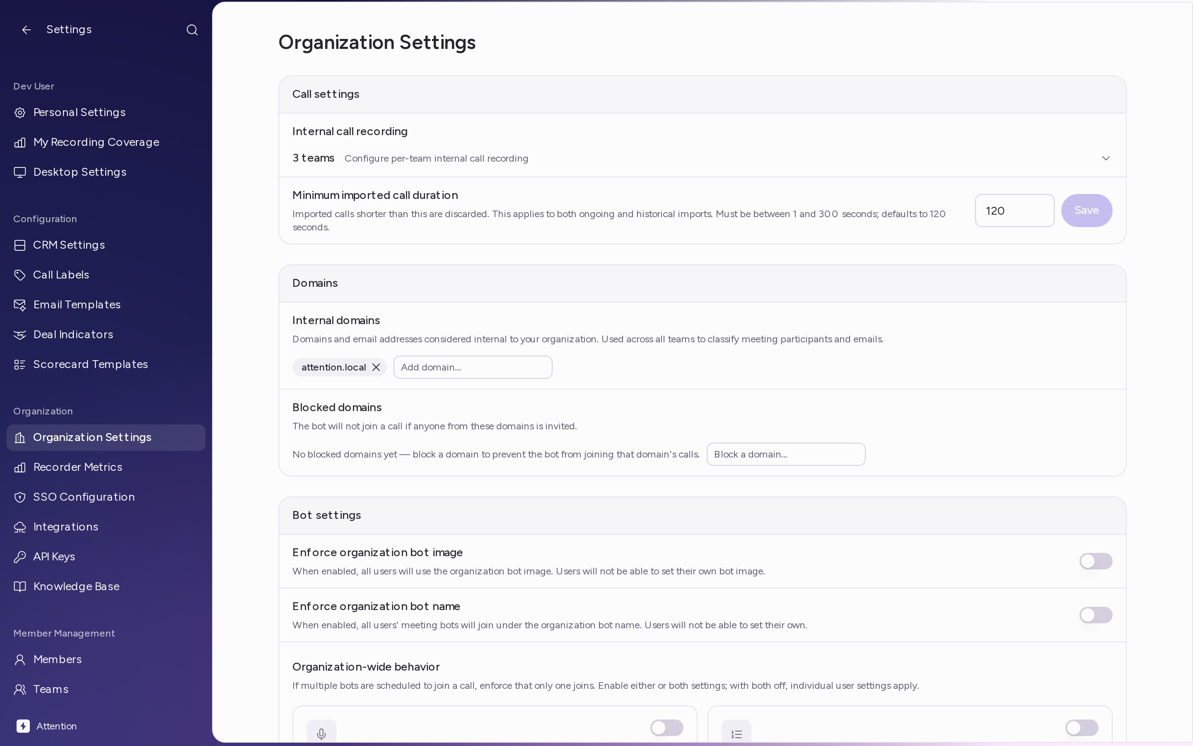Click the microphone icon in behavior card
Screen dimensions: 1193x746
(321, 734)
